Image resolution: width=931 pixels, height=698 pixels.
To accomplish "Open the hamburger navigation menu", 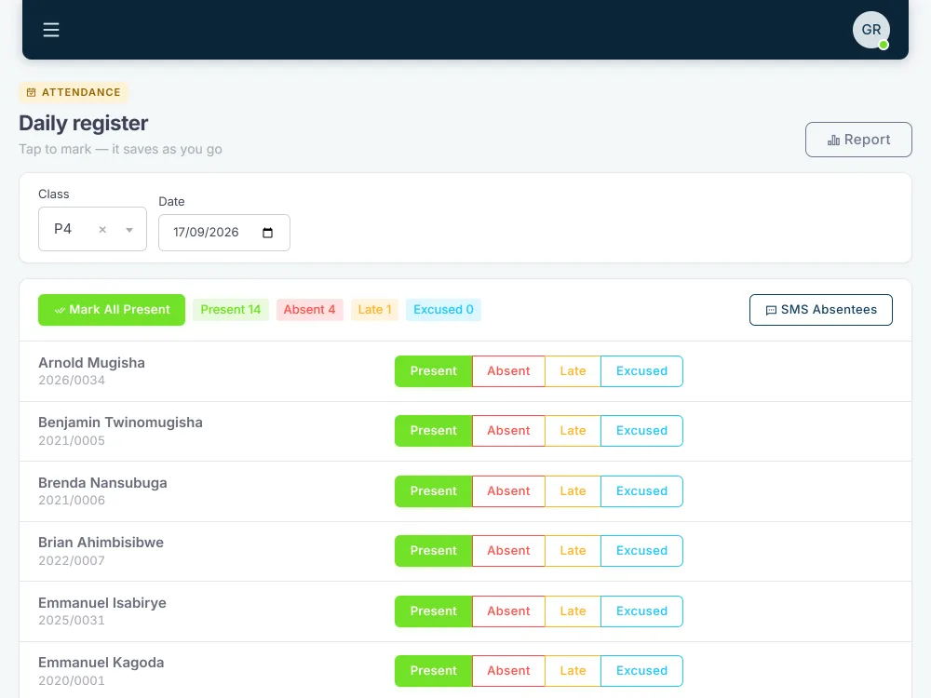I will tap(51, 30).
